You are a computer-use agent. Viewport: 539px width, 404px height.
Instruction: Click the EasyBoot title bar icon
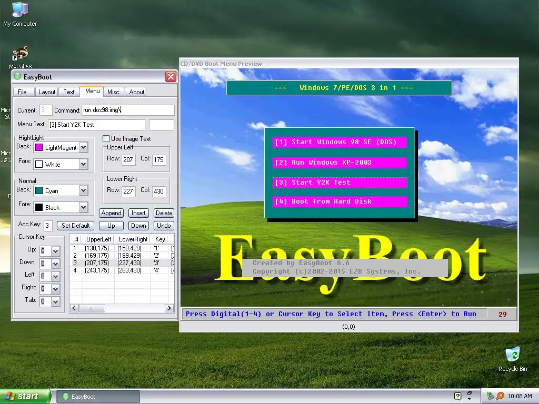point(17,77)
